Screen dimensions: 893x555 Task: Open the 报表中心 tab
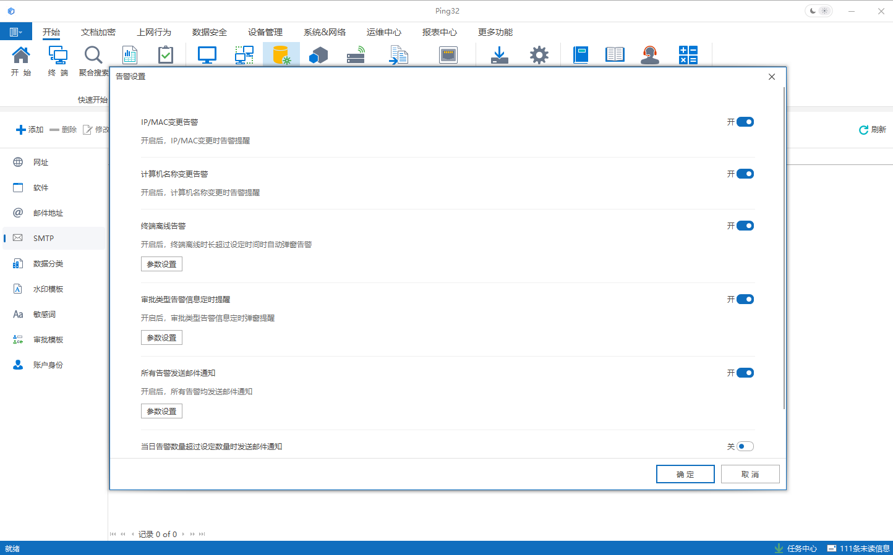pos(440,32)
